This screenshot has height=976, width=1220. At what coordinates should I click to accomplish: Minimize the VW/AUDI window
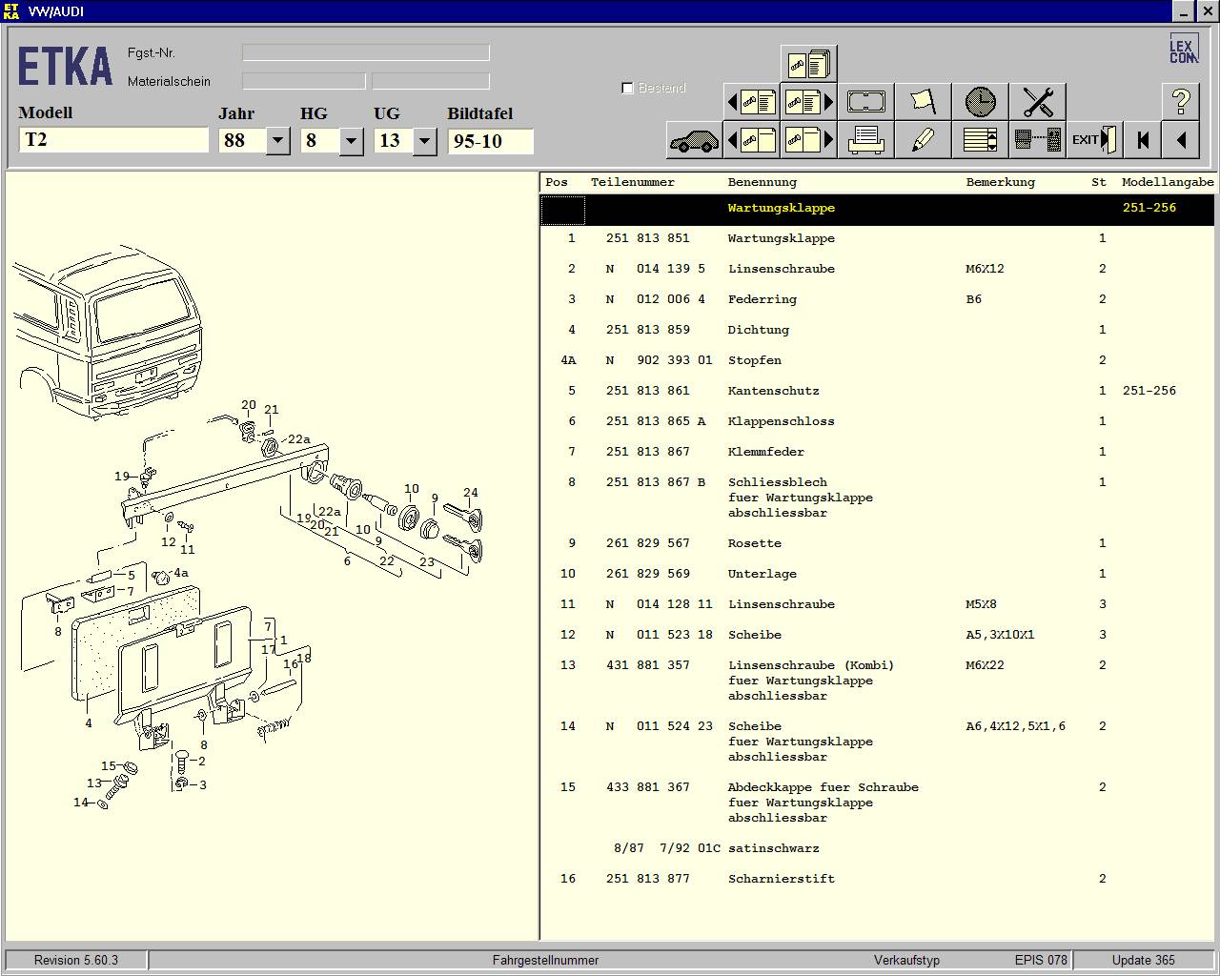pos(1183,11)
